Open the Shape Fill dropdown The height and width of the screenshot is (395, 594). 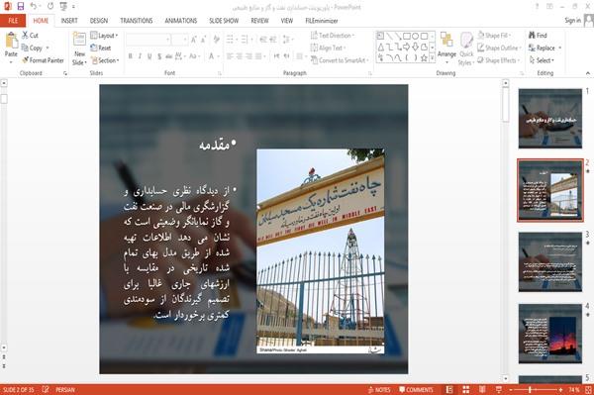pos(494,36)
